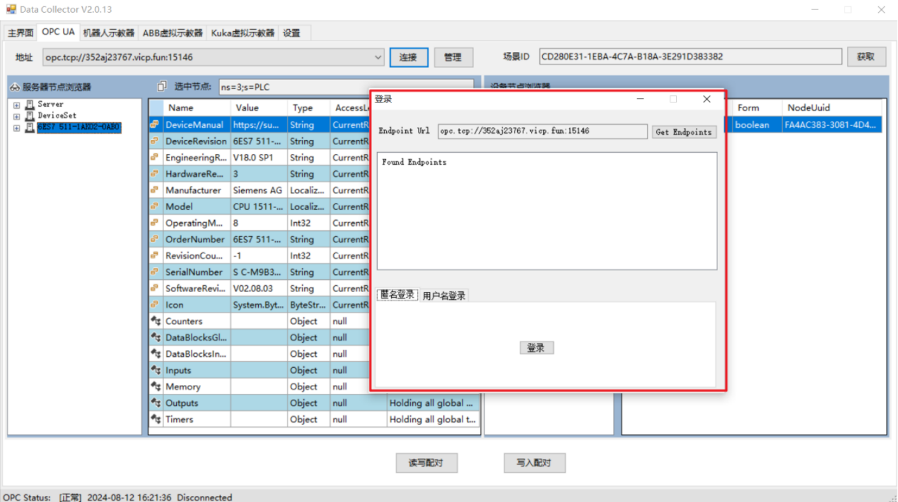Image resolution: width=898 pixels, height=502 pixels.
Task: Expand the DeviceSet tree node
Action: coord(17,116)
